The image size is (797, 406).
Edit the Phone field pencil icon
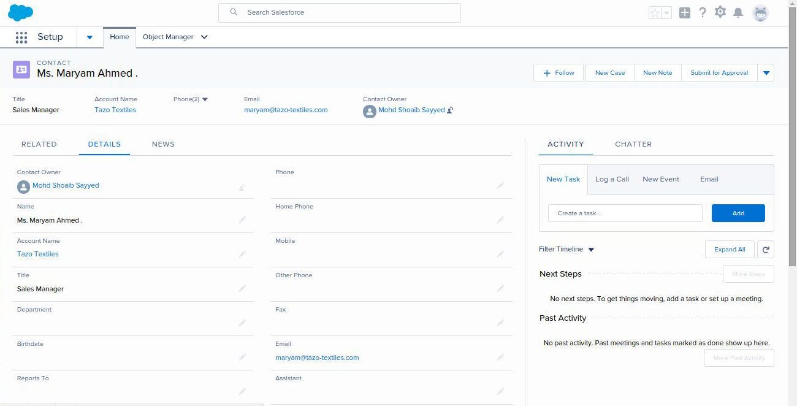click(500, 185)
